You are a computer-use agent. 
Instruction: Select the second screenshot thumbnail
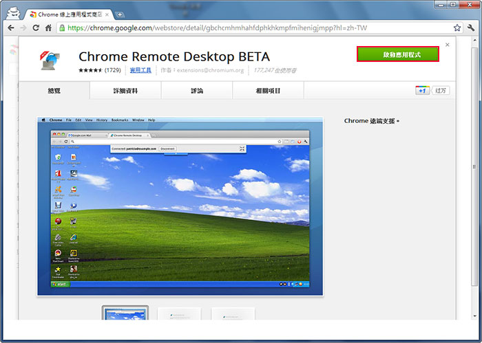click(x=179, y=313)
